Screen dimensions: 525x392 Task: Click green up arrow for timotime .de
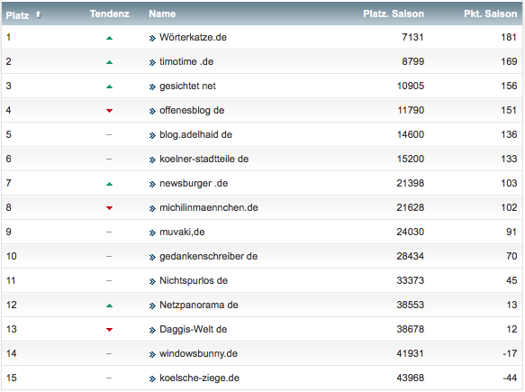pos(109,62)
